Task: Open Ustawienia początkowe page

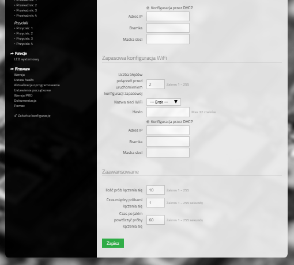Action: coord(32,90)
